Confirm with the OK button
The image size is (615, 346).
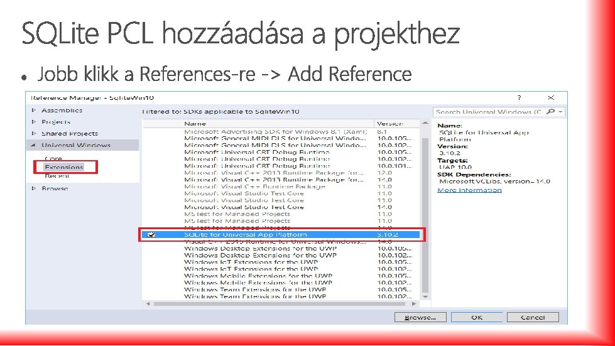[x=477, y=317]
